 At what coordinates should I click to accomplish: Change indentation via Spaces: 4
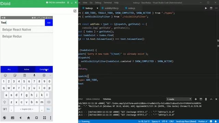(x=156, y=122)
